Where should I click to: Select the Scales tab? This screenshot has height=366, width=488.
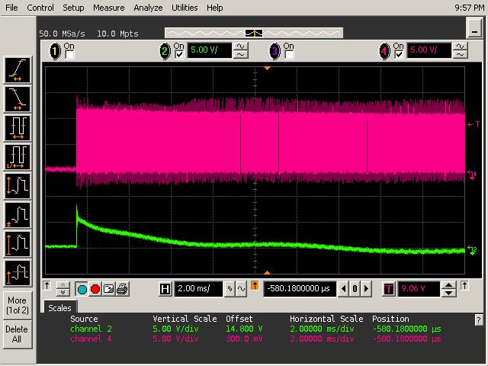pyautogui.click(x=59, y=308)
